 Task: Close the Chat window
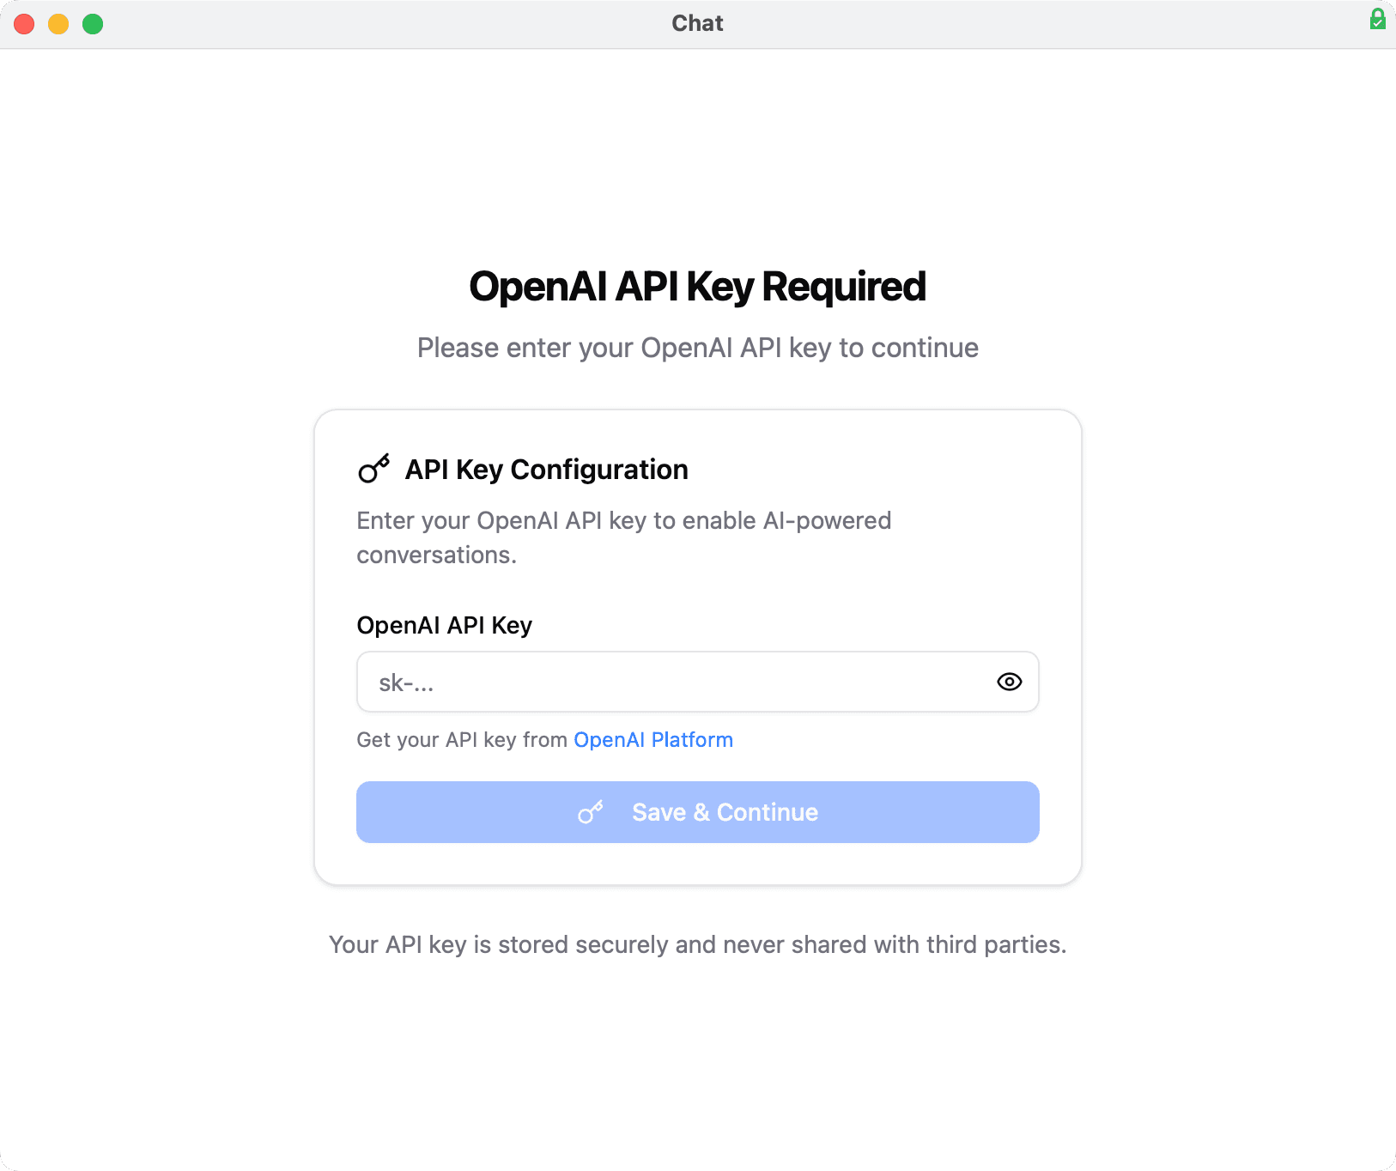coord(24,23)
